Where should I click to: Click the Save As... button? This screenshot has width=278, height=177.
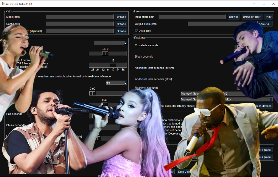(265, 24)
